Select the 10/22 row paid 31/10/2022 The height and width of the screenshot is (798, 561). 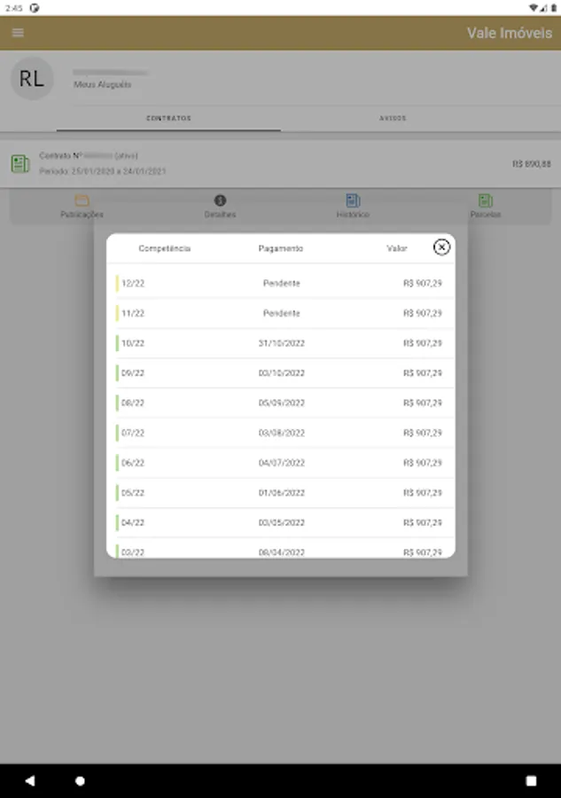[281, 343]
